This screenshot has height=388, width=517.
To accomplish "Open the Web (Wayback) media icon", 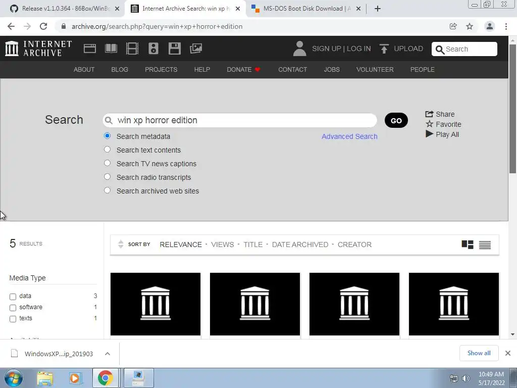I will tap(90, 48).
